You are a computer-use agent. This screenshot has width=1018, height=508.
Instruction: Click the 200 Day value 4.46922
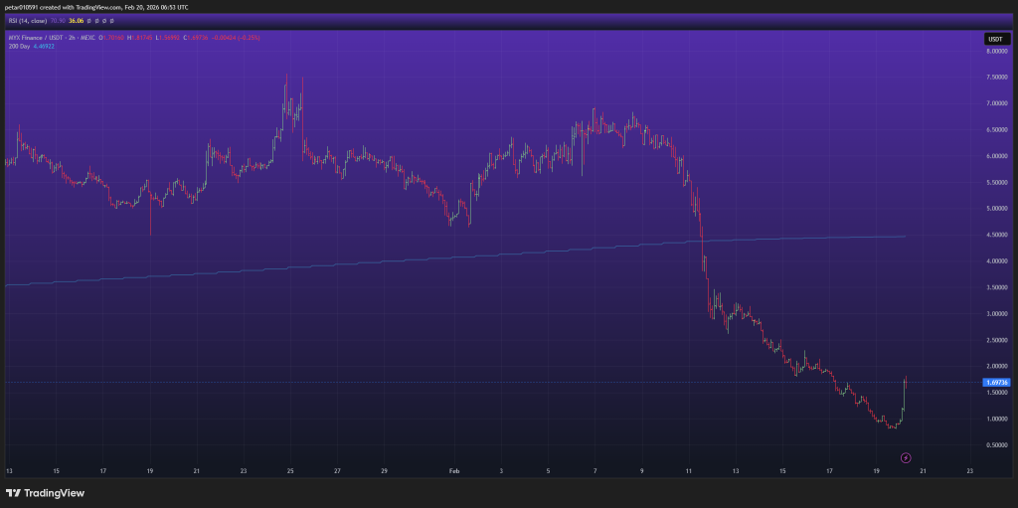[43, 45]
